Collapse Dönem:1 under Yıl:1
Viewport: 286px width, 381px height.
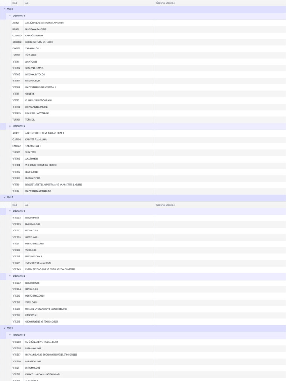coord(10,16)
